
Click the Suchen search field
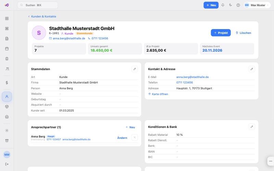click(x=38, y=5)
